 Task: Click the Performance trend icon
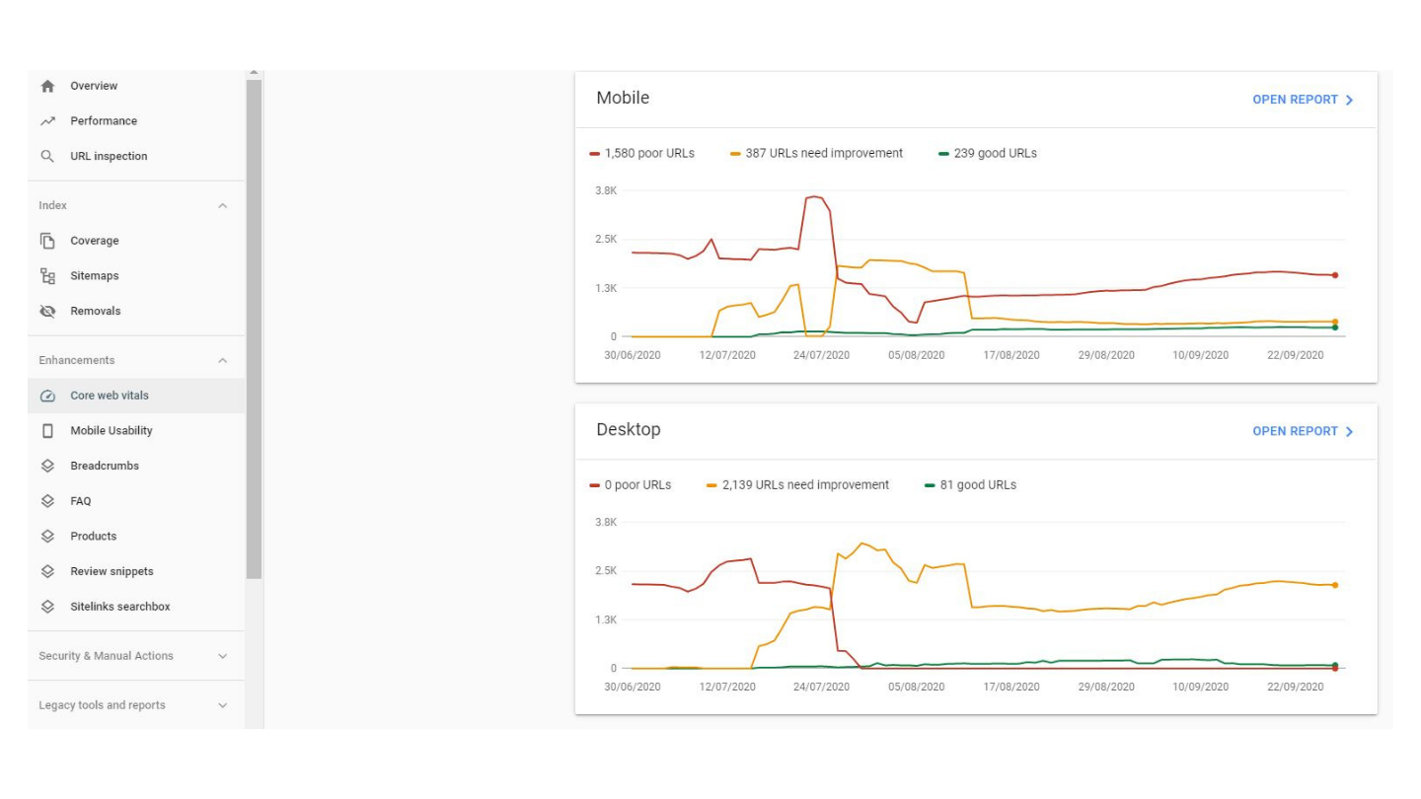coord(47,121)
